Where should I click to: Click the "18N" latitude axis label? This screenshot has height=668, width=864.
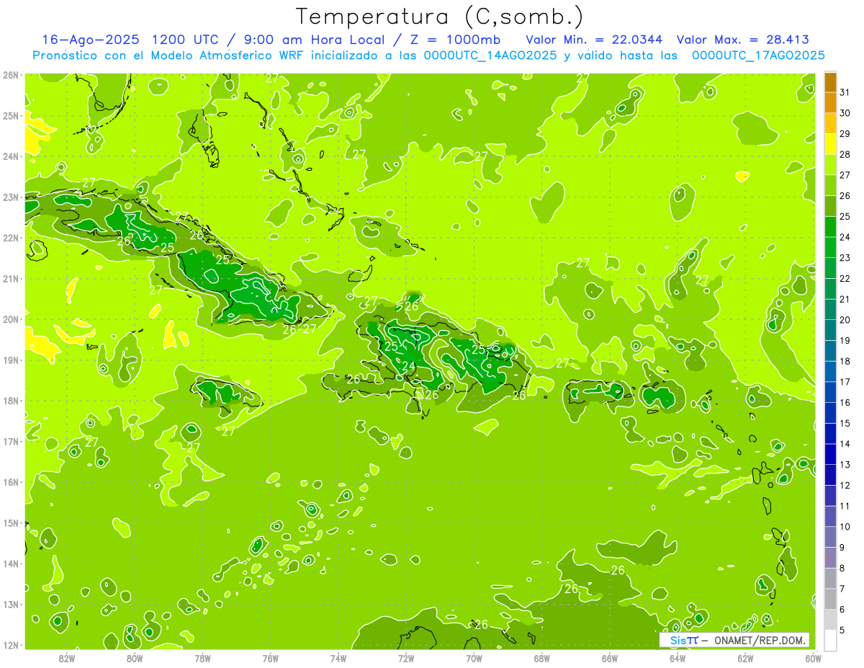coord(10,401)
